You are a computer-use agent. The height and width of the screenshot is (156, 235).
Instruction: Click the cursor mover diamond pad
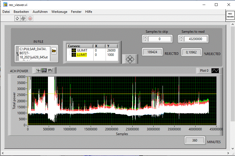pos(130,59)
